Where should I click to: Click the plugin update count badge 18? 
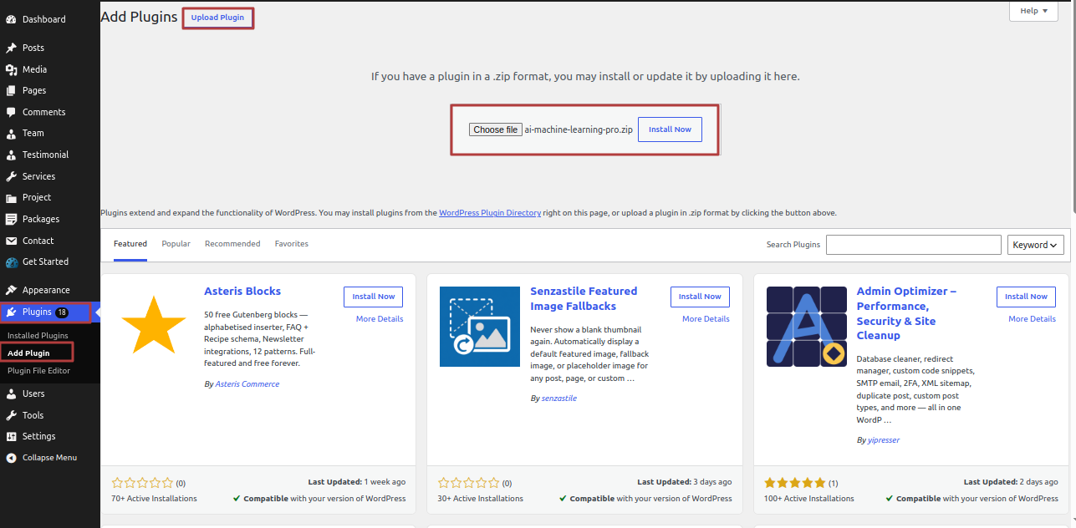point(62,312)
